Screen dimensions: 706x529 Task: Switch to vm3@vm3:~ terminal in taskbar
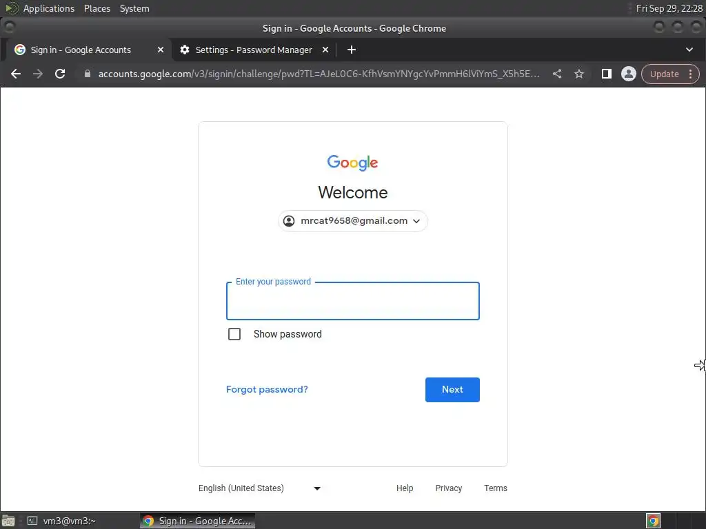click(x=62, y=521)
